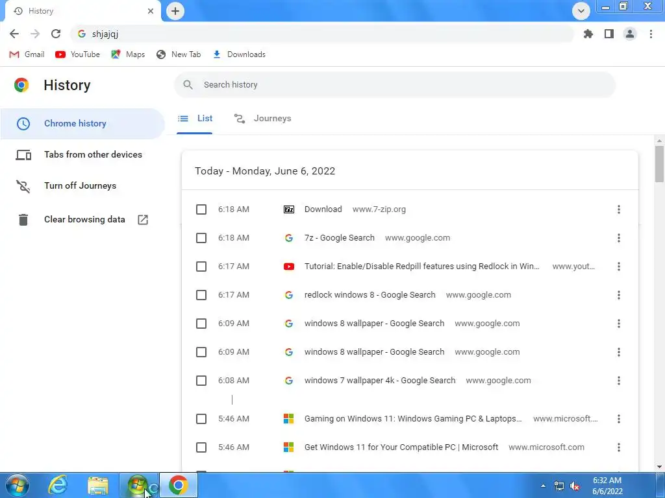Open redlock windows 8 - Google Search link
Screen dimensions: 665x498
click(x=370, y=295)
